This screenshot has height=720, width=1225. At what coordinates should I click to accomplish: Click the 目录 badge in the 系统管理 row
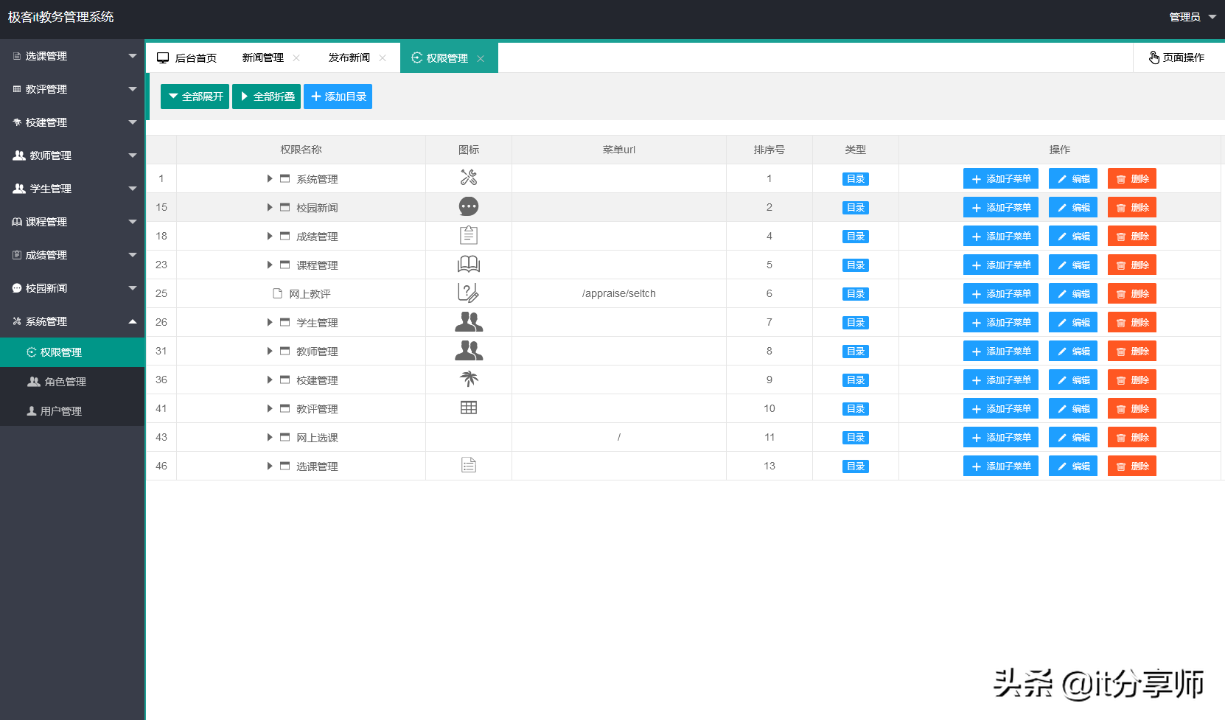click(855, 178)
